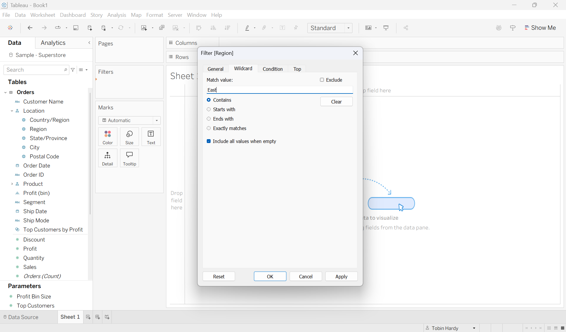
Task: Click the Tooltip marks card icon
Action: click(129, 158)
